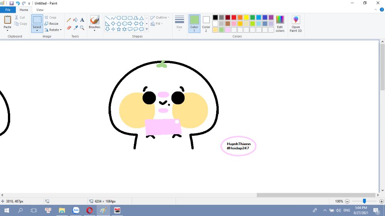The width and height of the screenshot is (385, 216).
Task: Select the Fill with color bucket tool
Action: click(x=75, y=20)
